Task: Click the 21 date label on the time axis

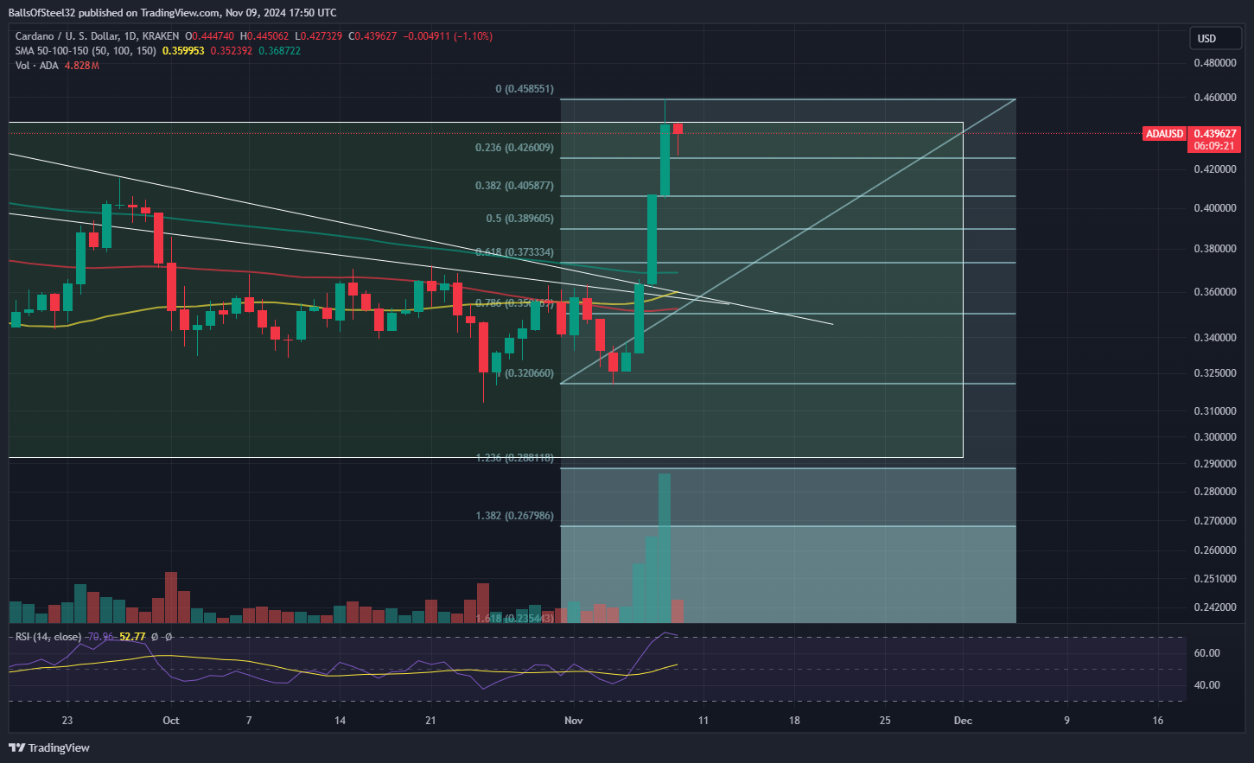Action: (x=431, y=721)
